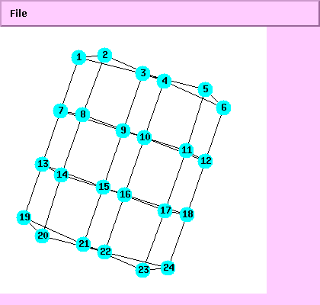Select graph node 3
Image resolution: width=320 pixels, height=305 pixels.
pyautogui.click(x=143, y=73)
